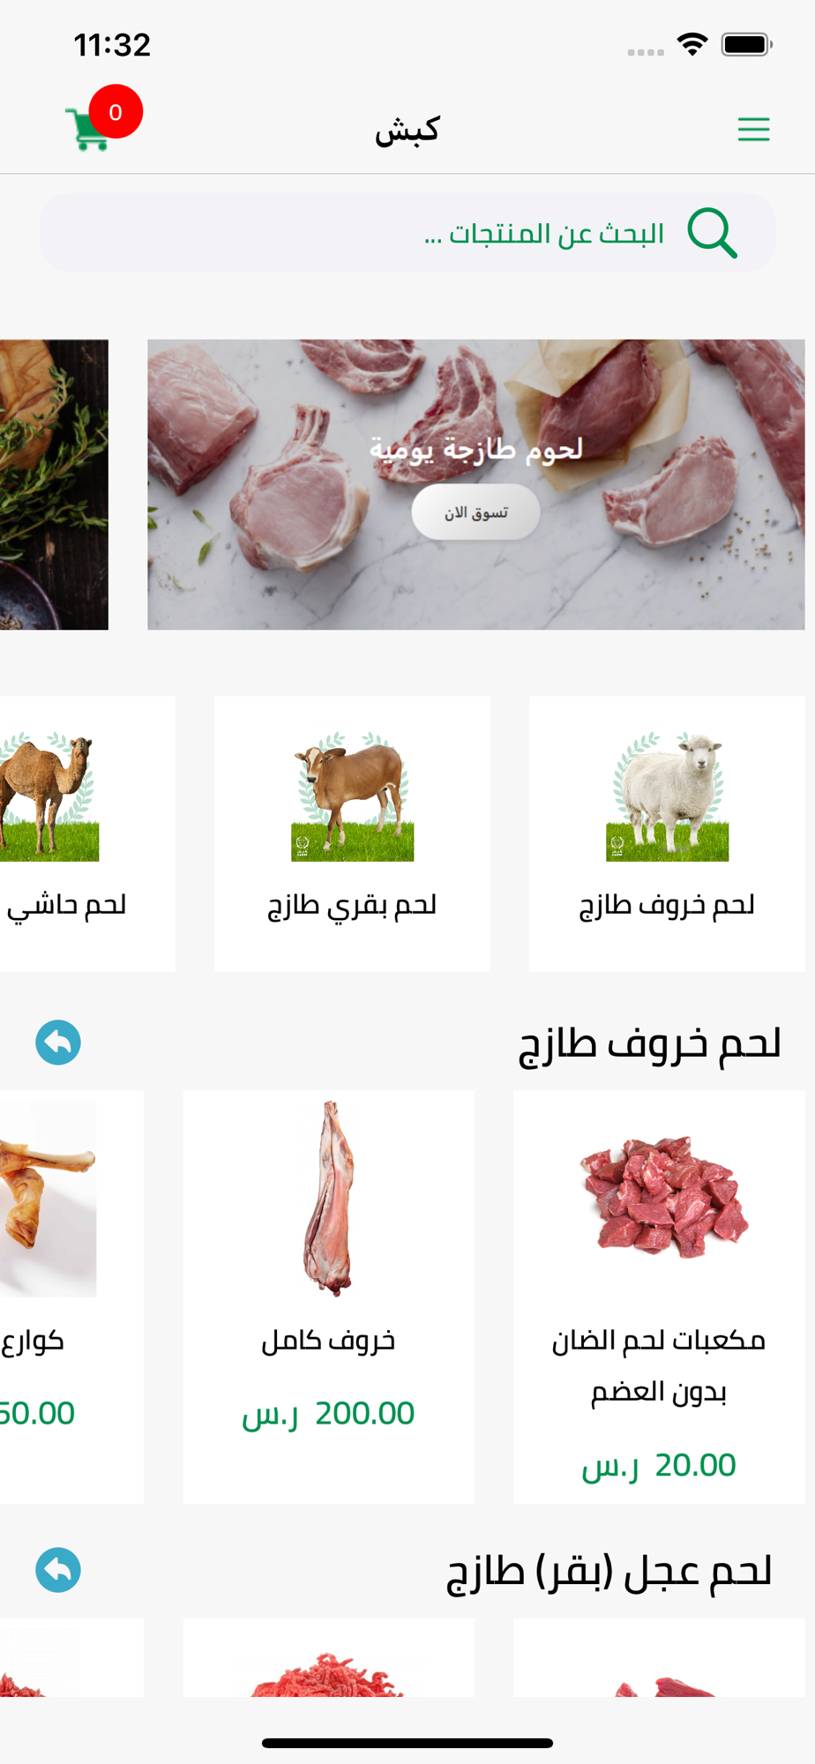Open the لحوم طازجة يومية banner
Viewport: 815px width, 1764px height.
pyautogui.click(x=476, y=484)
